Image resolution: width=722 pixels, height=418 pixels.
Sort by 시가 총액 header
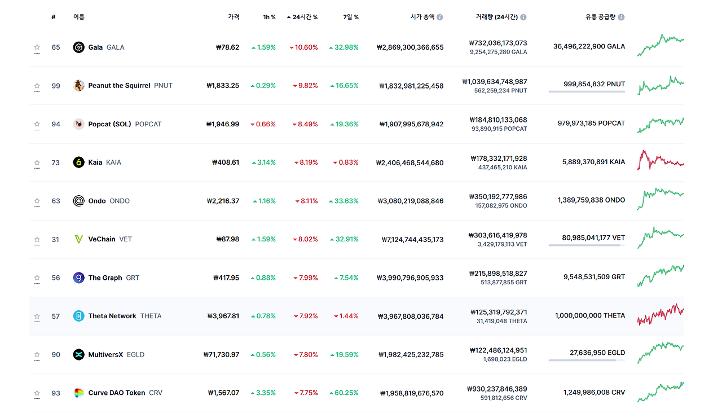click(x=422, y=17)
